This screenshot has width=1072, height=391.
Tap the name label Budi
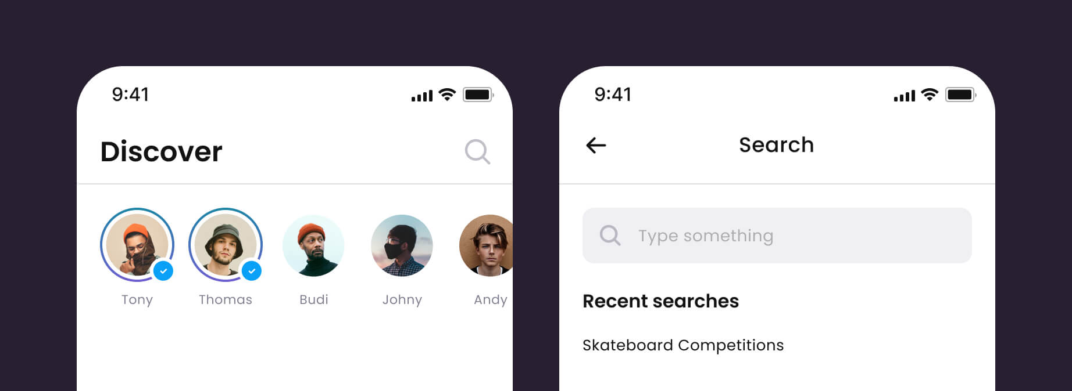pyautogui.click(x=314, y=299)
